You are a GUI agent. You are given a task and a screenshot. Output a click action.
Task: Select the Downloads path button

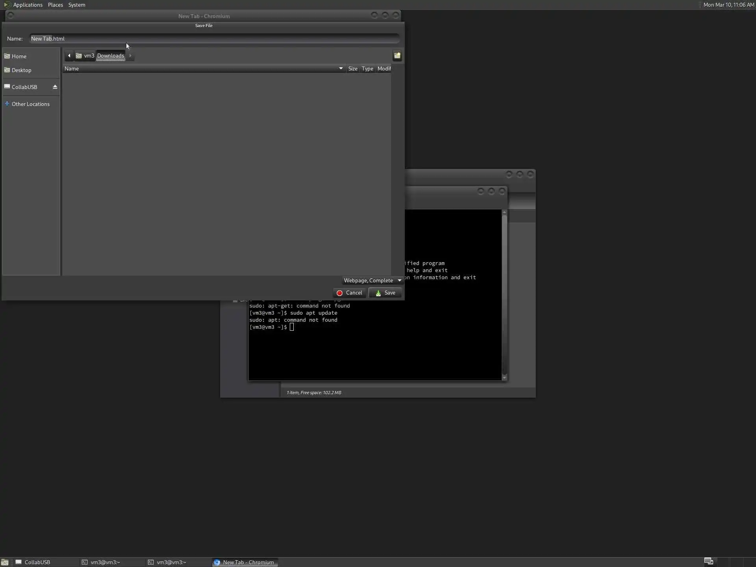[110, 56]
